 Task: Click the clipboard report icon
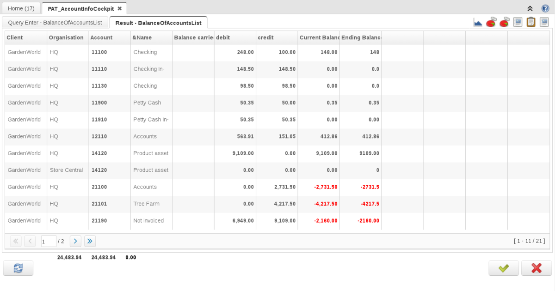pyautogui.click(x=531, y=22)
